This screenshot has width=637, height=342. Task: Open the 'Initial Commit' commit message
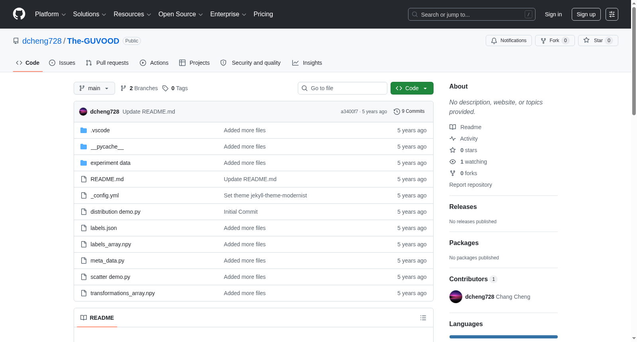pyautogui.click(x=240, y=212)
